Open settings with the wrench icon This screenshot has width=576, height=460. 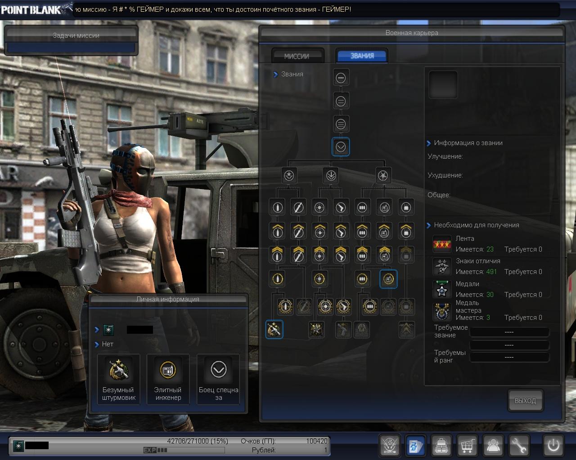click(519, 446)
